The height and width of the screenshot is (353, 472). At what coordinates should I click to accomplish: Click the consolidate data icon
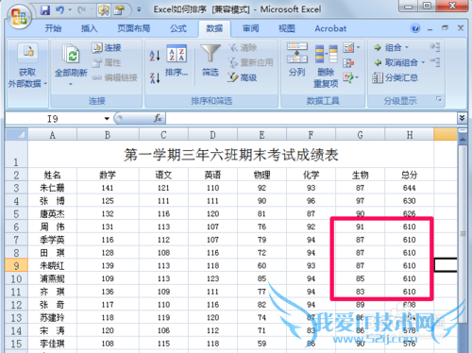(348, 63)
